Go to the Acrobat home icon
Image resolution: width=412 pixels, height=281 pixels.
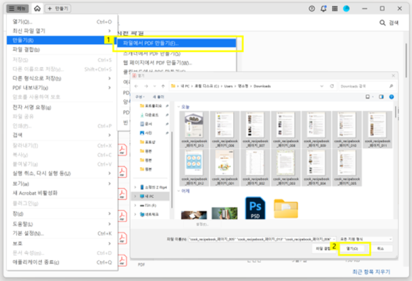tap(37, 8)
